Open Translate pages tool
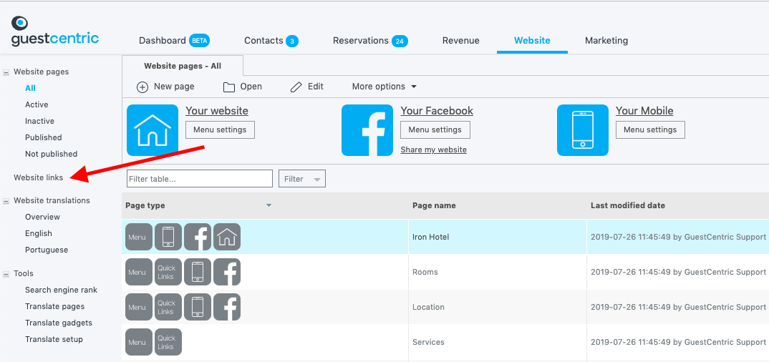Viewport: 769px width, 362px height. [55, 307]
